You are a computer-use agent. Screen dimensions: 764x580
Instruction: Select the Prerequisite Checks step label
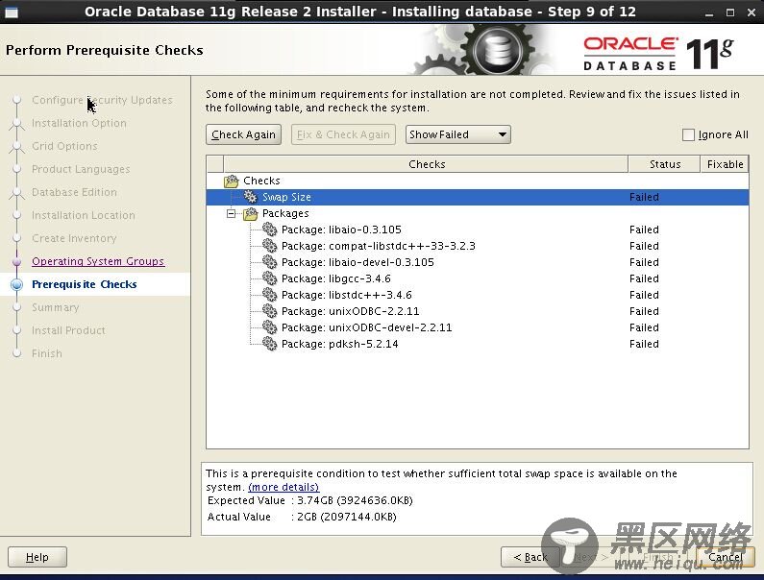[x=85, y=284]
